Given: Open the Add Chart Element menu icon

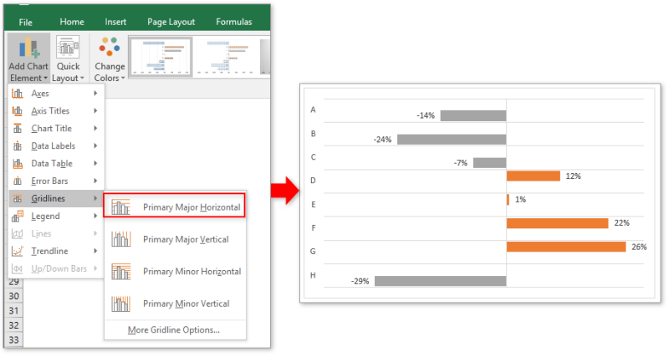Looking at the screenshot, I should click(x=28, y=48).
